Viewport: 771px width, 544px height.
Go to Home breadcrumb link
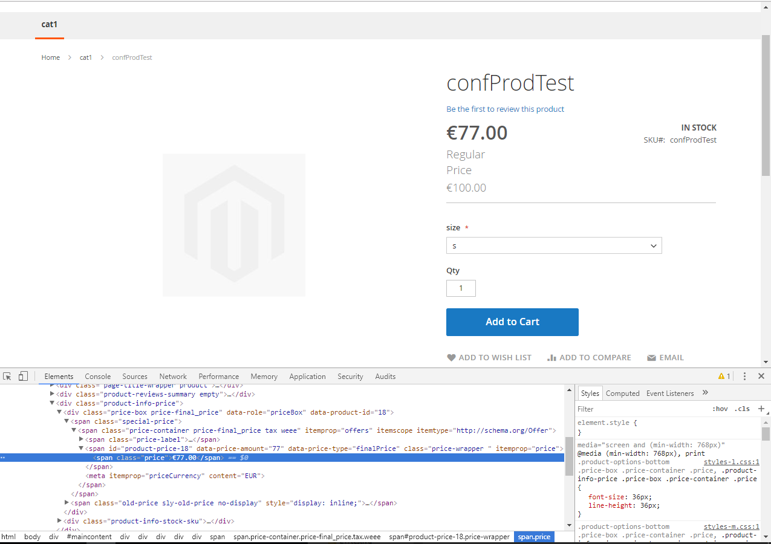click(x=51, y=57)
